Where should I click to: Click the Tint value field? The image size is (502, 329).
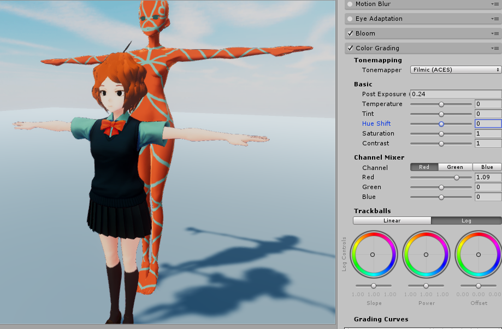488,114
